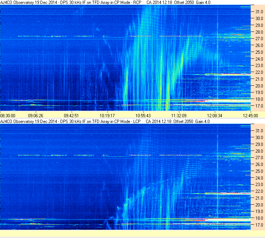Click 'Offset 2050' in the RCP header
Viewport: 265px width, 238px height.
pyautogui.click(x=184, y=3)
